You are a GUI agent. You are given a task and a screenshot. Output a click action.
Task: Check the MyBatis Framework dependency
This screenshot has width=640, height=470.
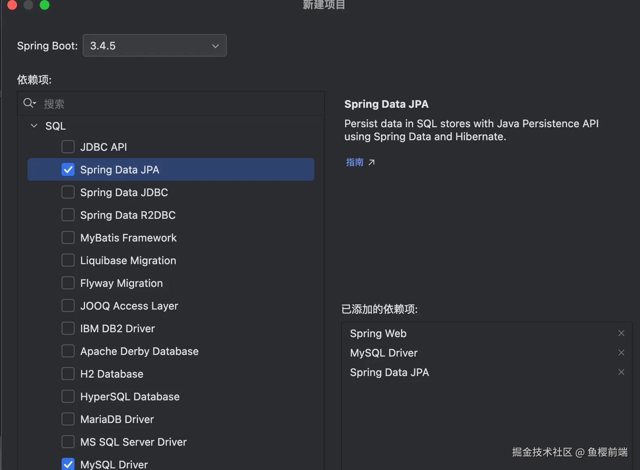68,237
